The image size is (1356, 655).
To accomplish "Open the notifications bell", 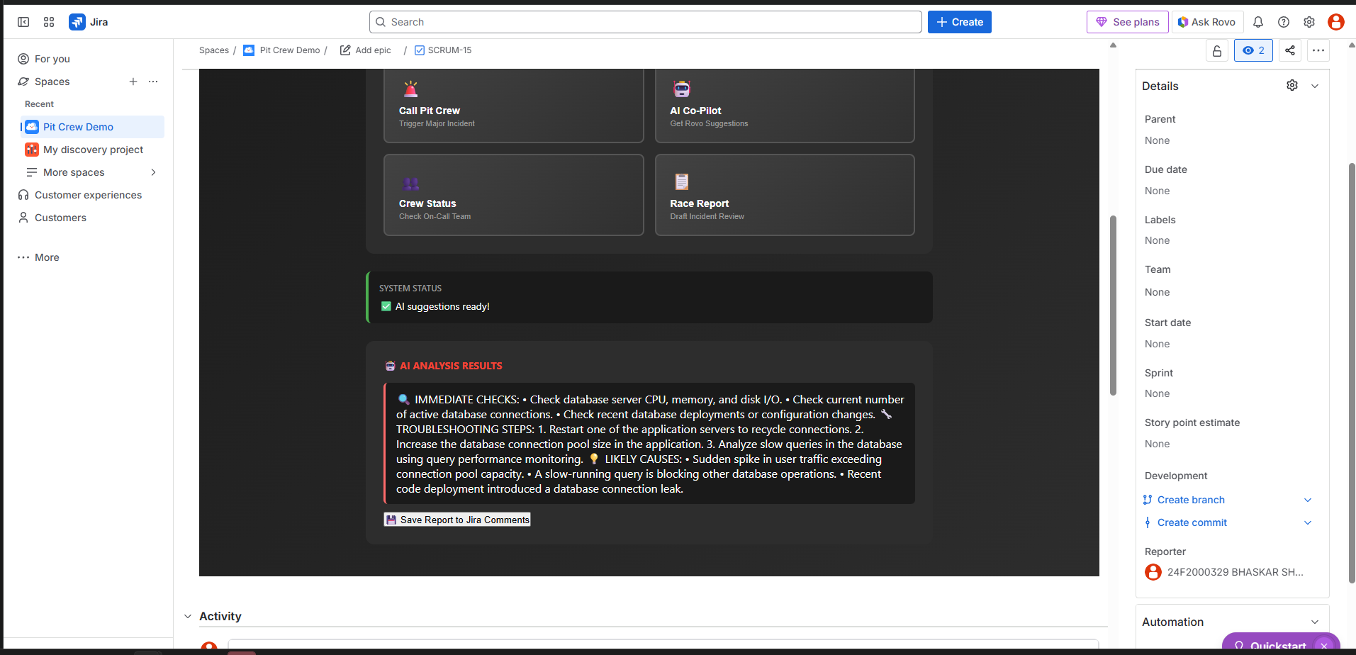I will 1258,22.
